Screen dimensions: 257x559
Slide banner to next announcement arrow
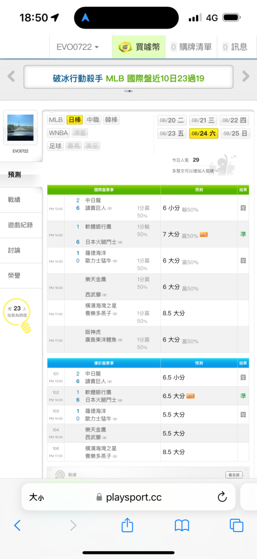coord(246,76)
